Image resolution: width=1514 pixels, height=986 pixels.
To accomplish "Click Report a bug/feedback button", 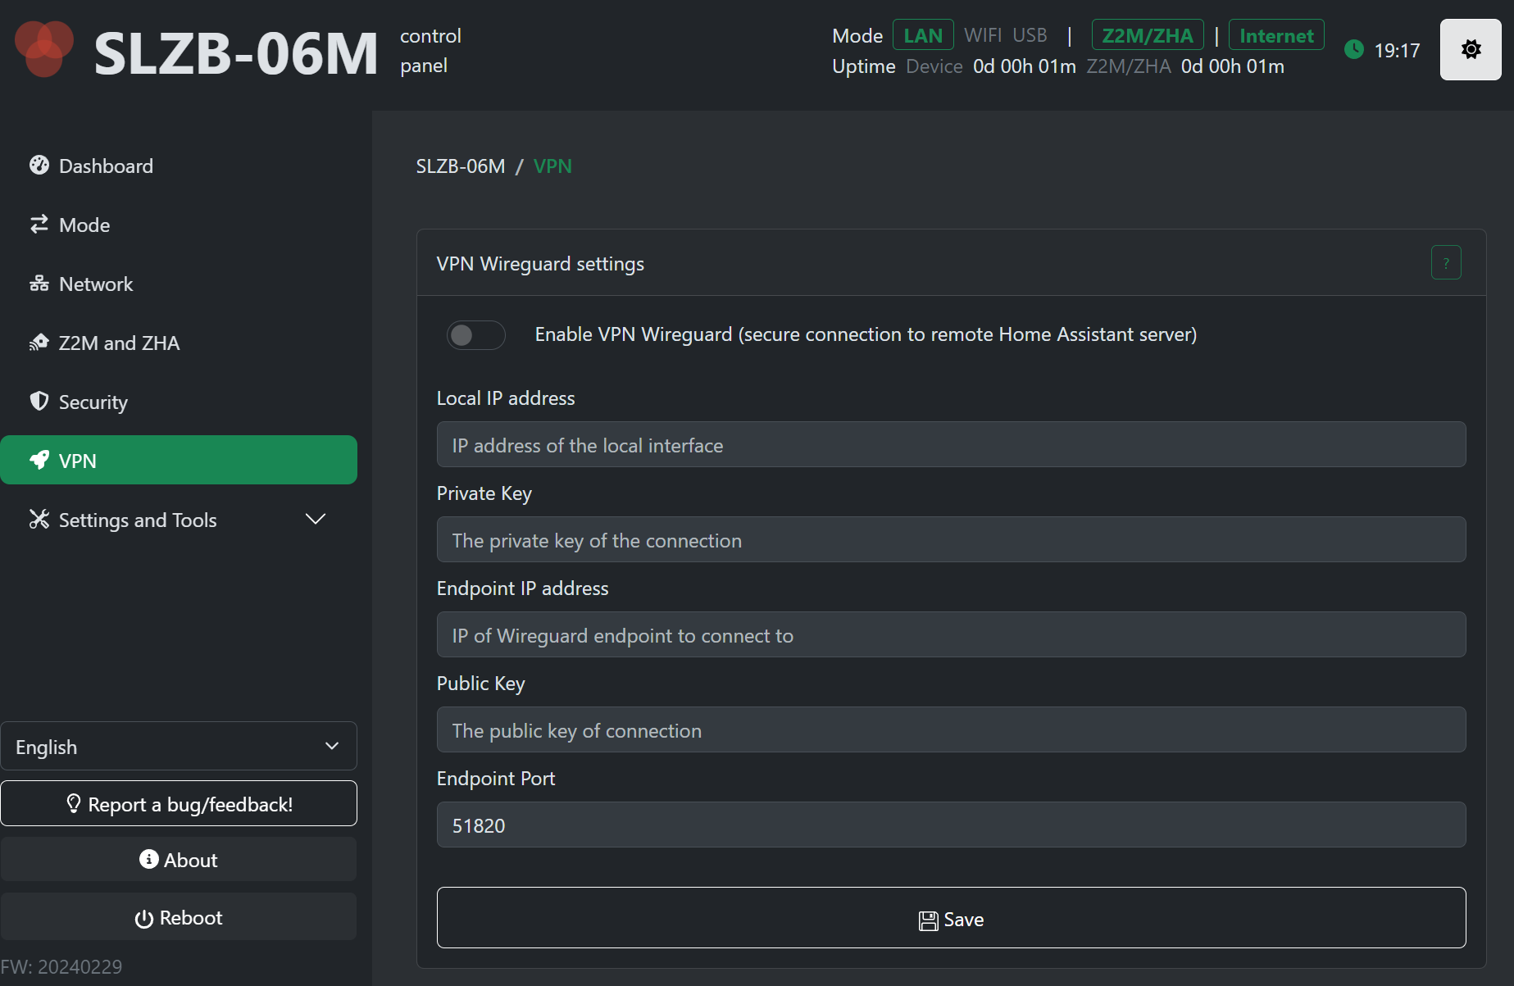I will pos(179,804).
